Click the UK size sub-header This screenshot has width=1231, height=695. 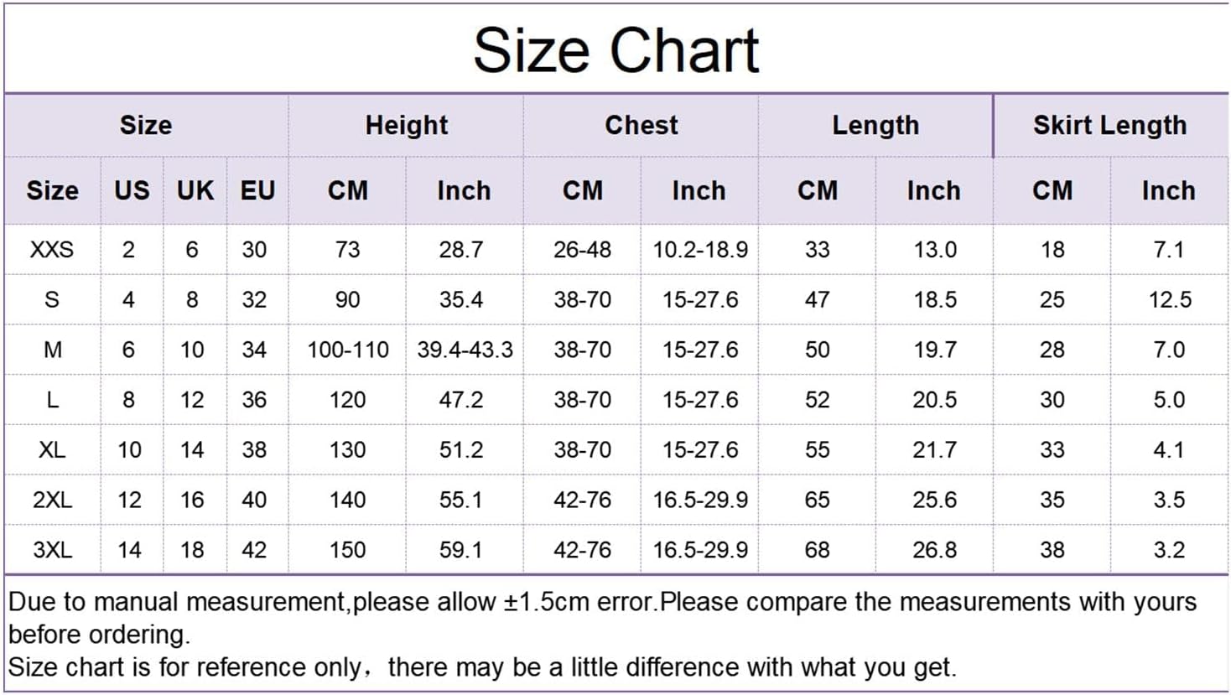click(x=195, y=190)
